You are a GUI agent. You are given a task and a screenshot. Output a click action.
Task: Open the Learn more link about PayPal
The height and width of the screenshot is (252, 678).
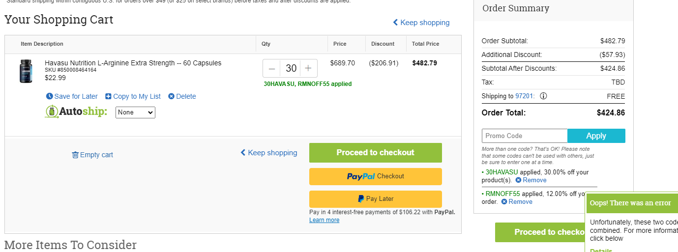coord(324,220)
